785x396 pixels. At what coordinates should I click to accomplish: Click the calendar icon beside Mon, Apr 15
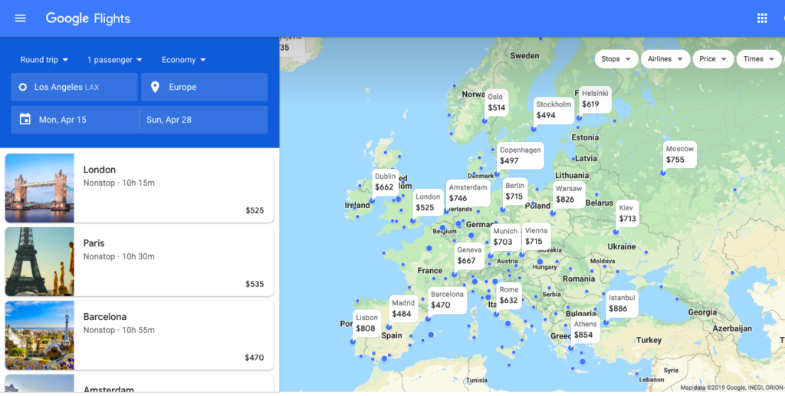[25, 119]
